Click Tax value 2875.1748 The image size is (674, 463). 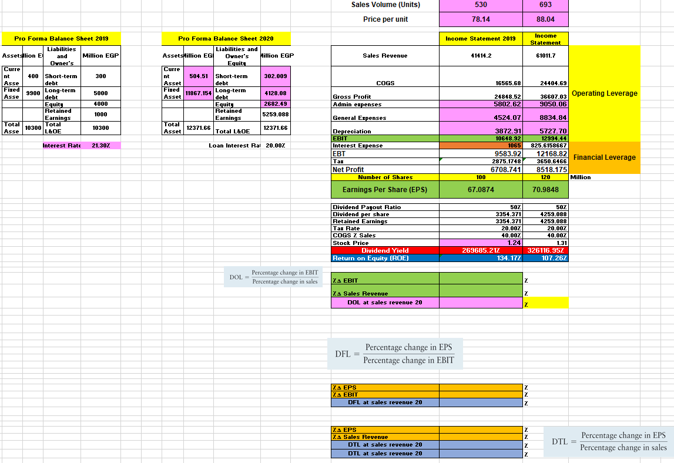point(481,161)
